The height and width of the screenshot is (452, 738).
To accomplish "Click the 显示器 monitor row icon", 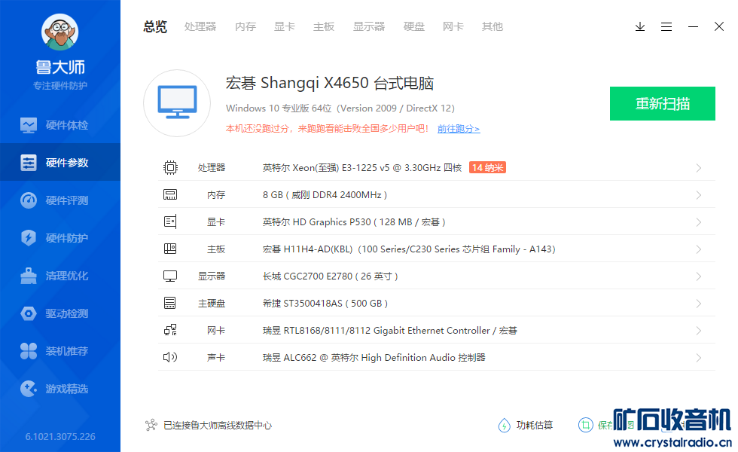I will pyautogui.click(x=170, y=276).
